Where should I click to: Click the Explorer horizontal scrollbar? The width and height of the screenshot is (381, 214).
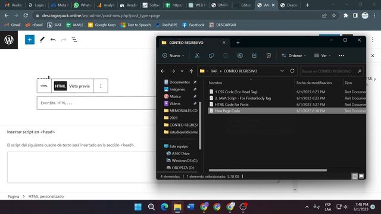point(268,171)
